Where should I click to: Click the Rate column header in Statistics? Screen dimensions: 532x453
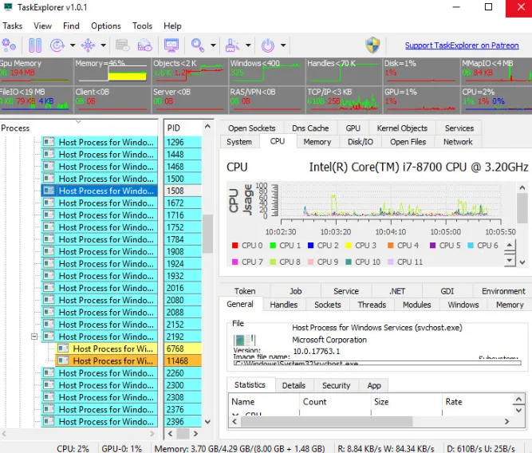(x=478, y=402)
